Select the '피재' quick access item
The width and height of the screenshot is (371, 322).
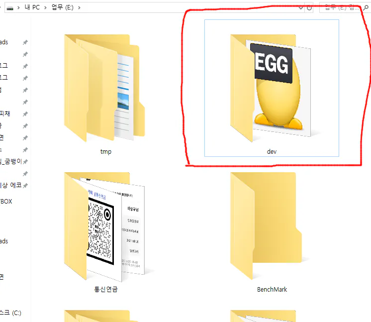pyautogui.click(x=5, y=113)
